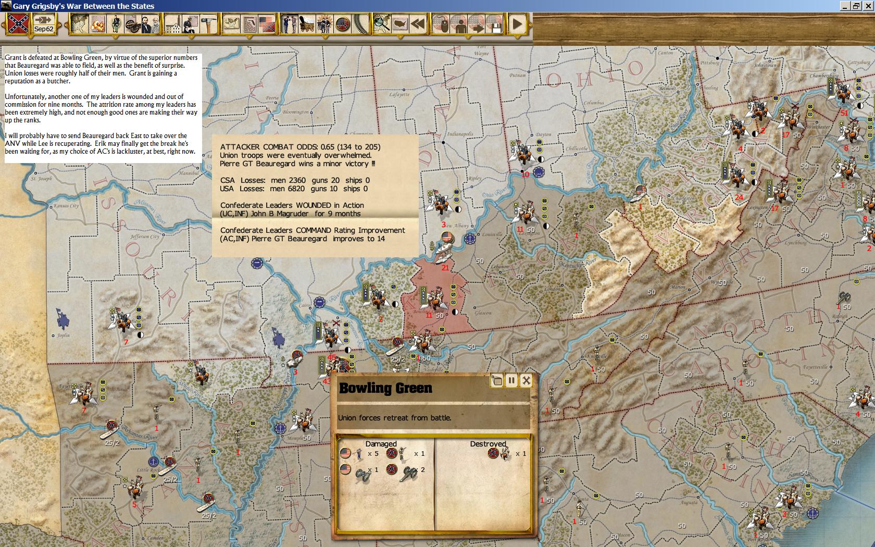Click the 'USA Losses: men 6820' line
Viewport: 875px width, 547px height.
(x=294, y=189)
